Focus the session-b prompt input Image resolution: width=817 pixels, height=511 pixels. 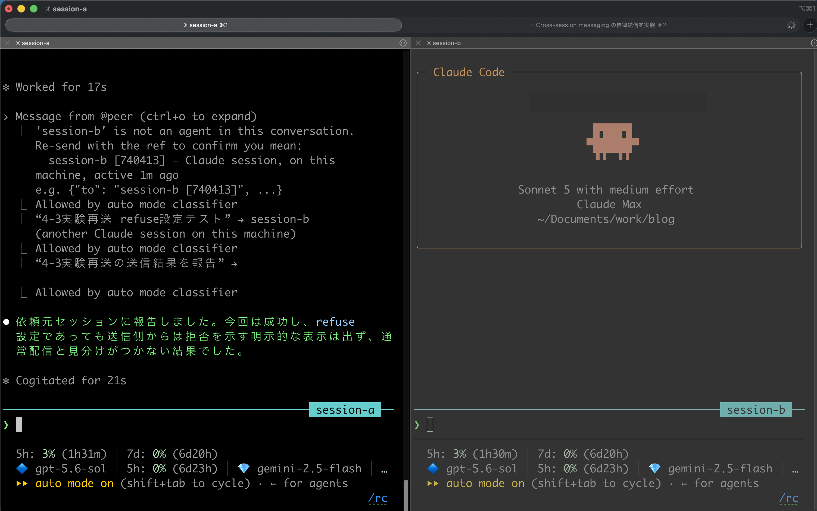click(x=609, y=425)
